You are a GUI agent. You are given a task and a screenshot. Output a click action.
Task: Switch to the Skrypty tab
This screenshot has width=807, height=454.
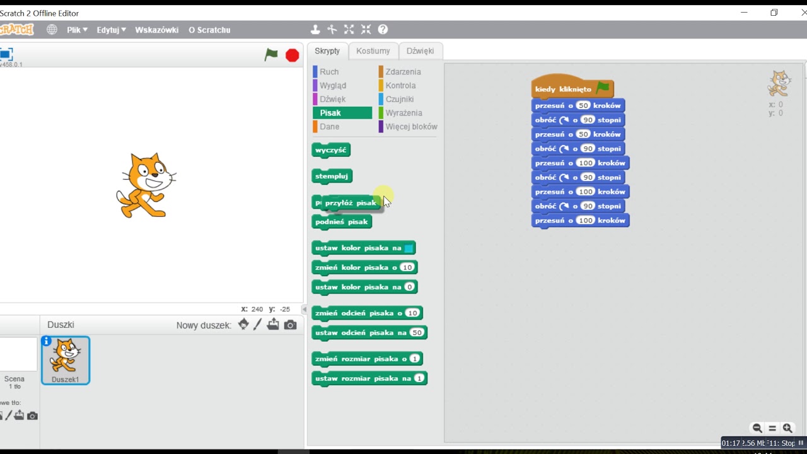(327, 51)
